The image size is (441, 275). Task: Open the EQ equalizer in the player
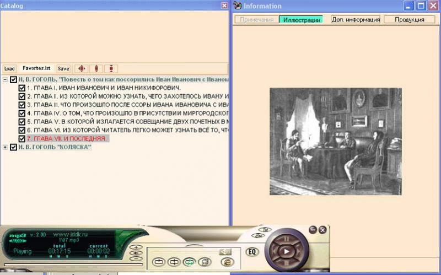coord(252,252)
